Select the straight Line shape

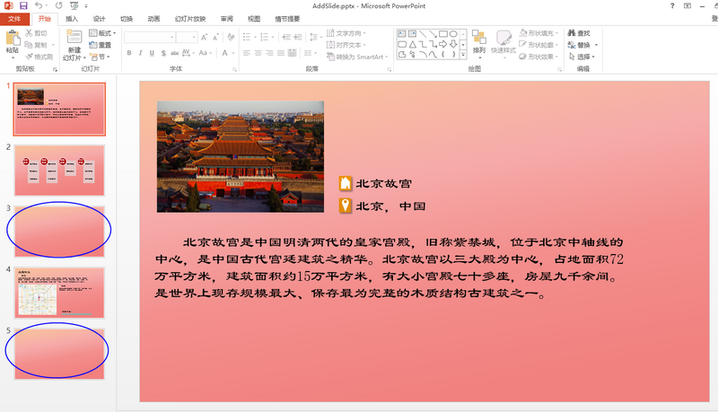point(423,34)
